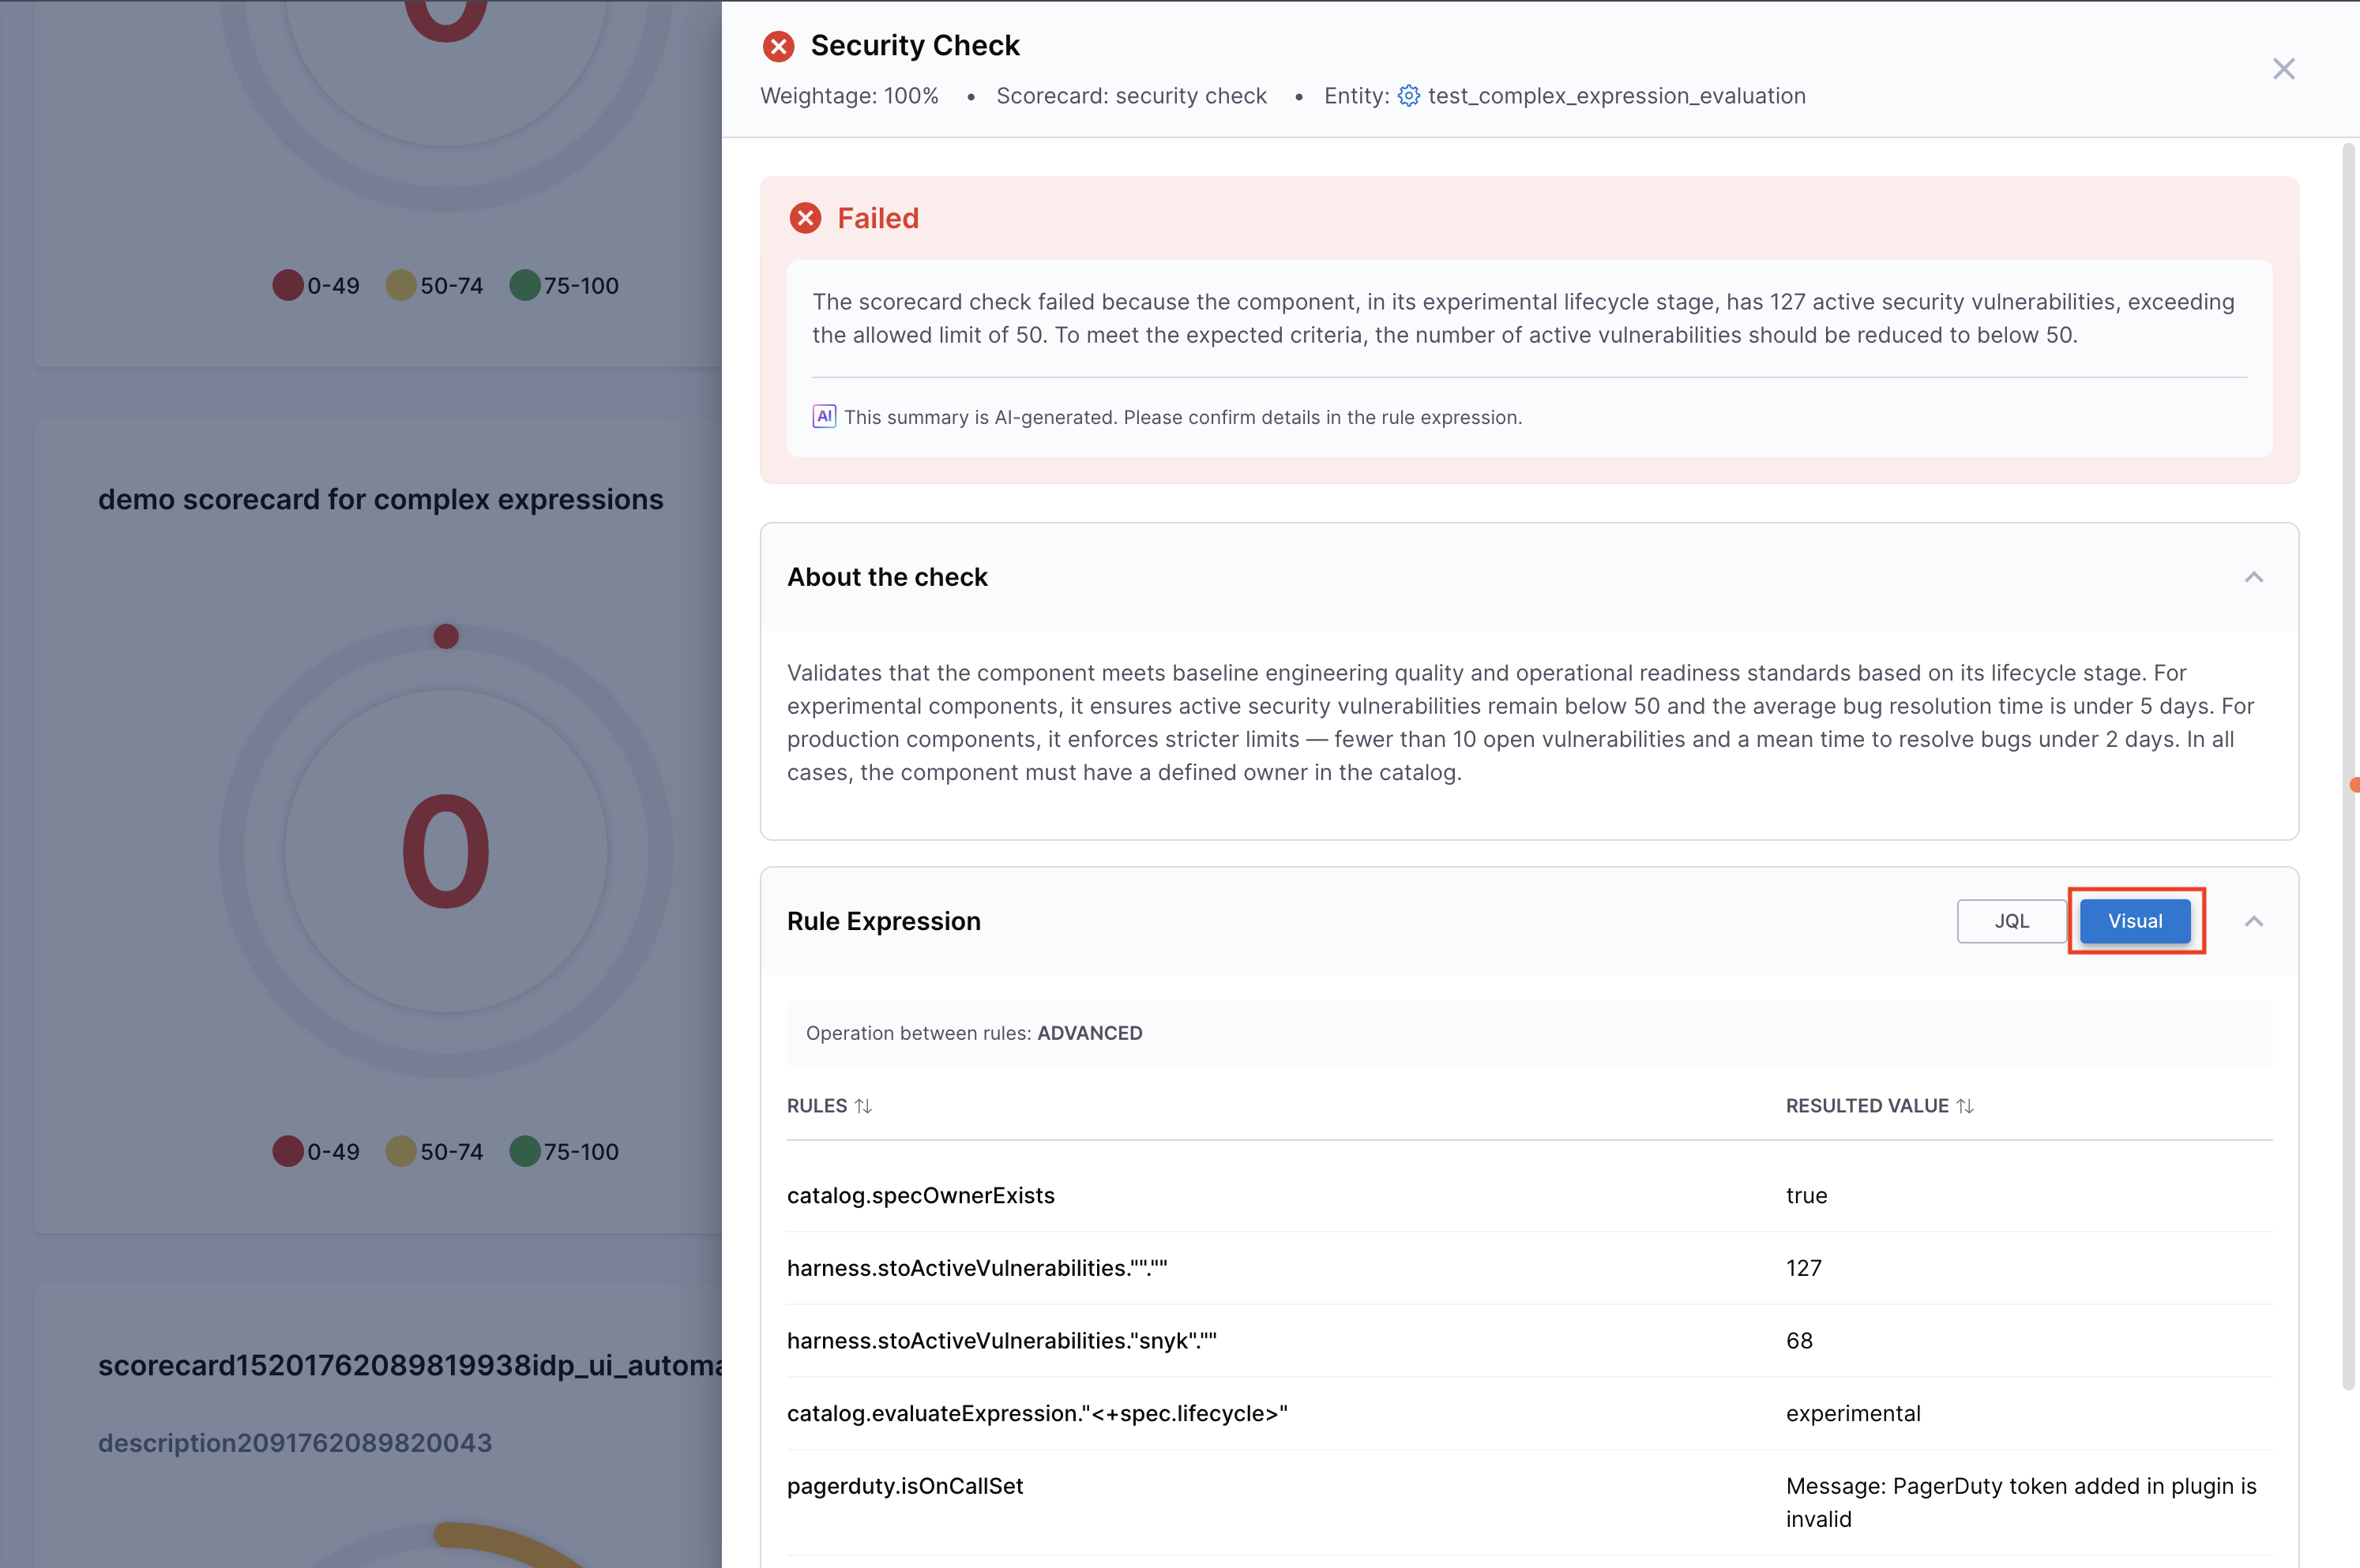
Task: Close the Security Check side panel
Action: 2283,69
